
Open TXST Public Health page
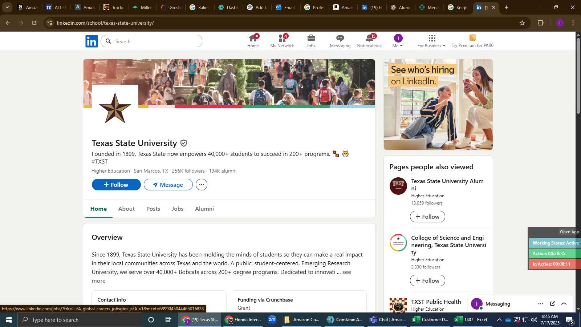coord(436,302)
